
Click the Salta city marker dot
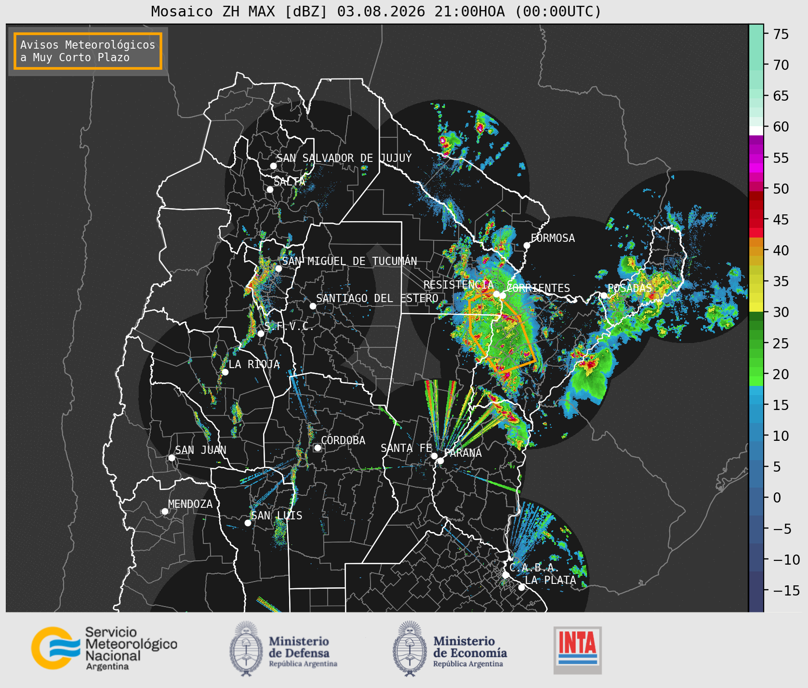(x=270, y=189)
